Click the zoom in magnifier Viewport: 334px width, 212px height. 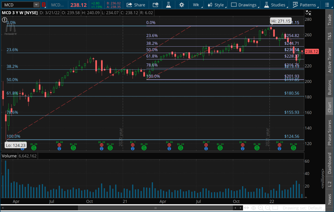pyautogui.click(x=261, y=208)
